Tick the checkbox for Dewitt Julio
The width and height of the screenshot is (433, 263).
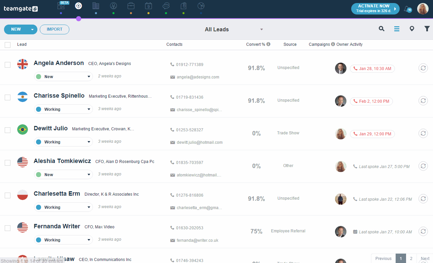click(8, 130)
